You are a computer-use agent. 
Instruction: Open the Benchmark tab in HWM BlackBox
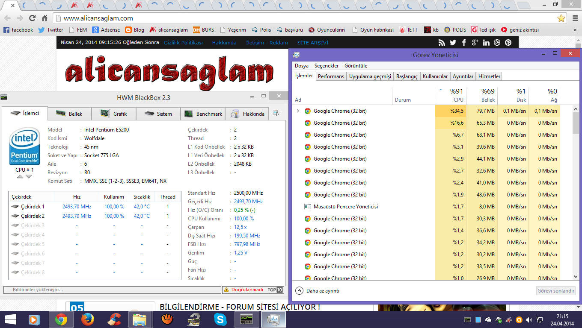203,114
